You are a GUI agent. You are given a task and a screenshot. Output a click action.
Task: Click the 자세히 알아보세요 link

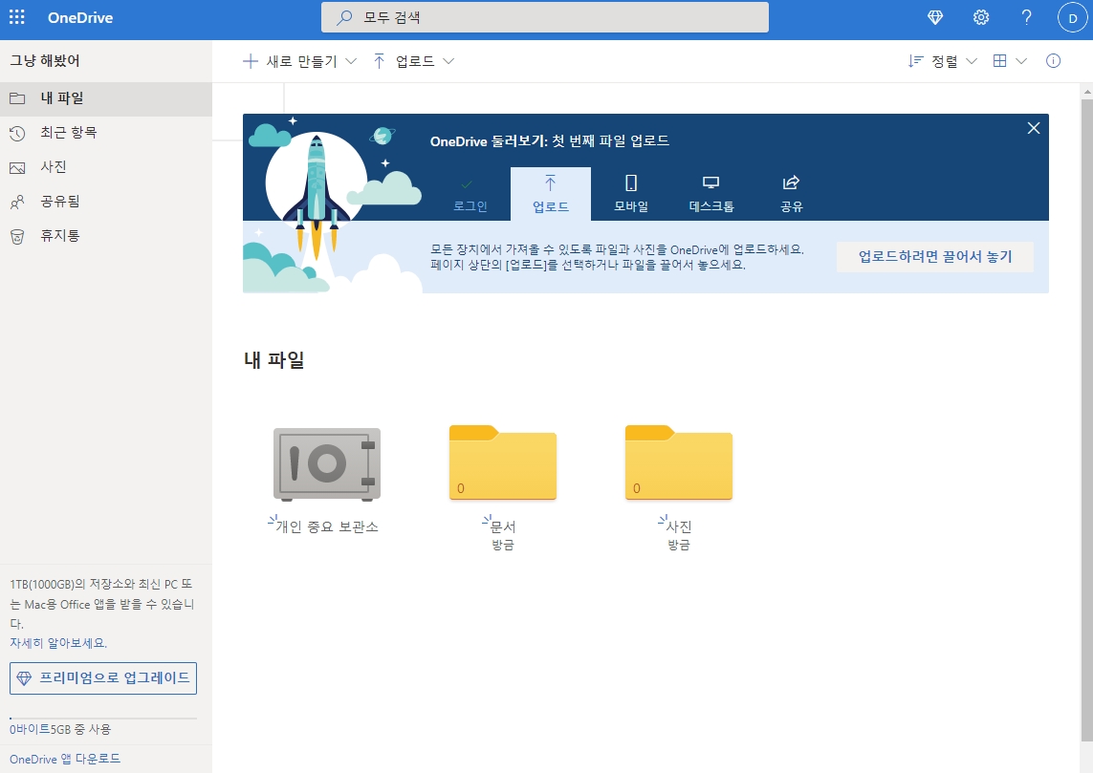pos(58,643)
